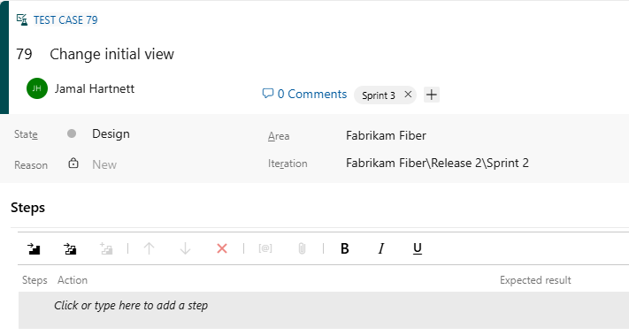The image size is (629, 335).
Task: Open the Iteration path field
Action: pyautogui.click(x=437, y=164)
